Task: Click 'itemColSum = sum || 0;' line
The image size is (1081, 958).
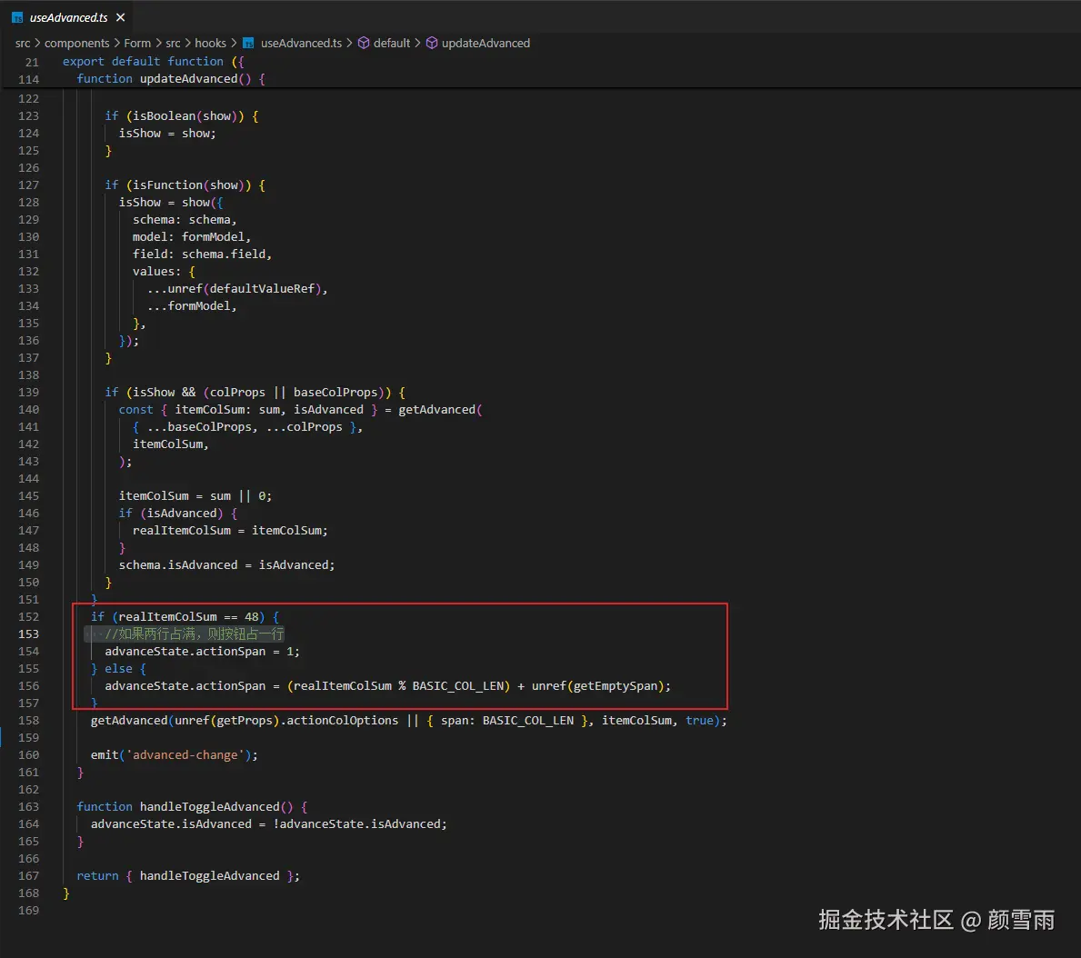Action: pos(195,496)
